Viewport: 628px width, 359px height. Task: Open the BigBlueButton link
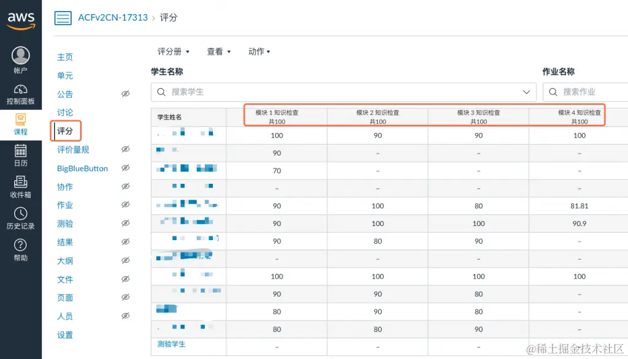[x=83, y=168]
